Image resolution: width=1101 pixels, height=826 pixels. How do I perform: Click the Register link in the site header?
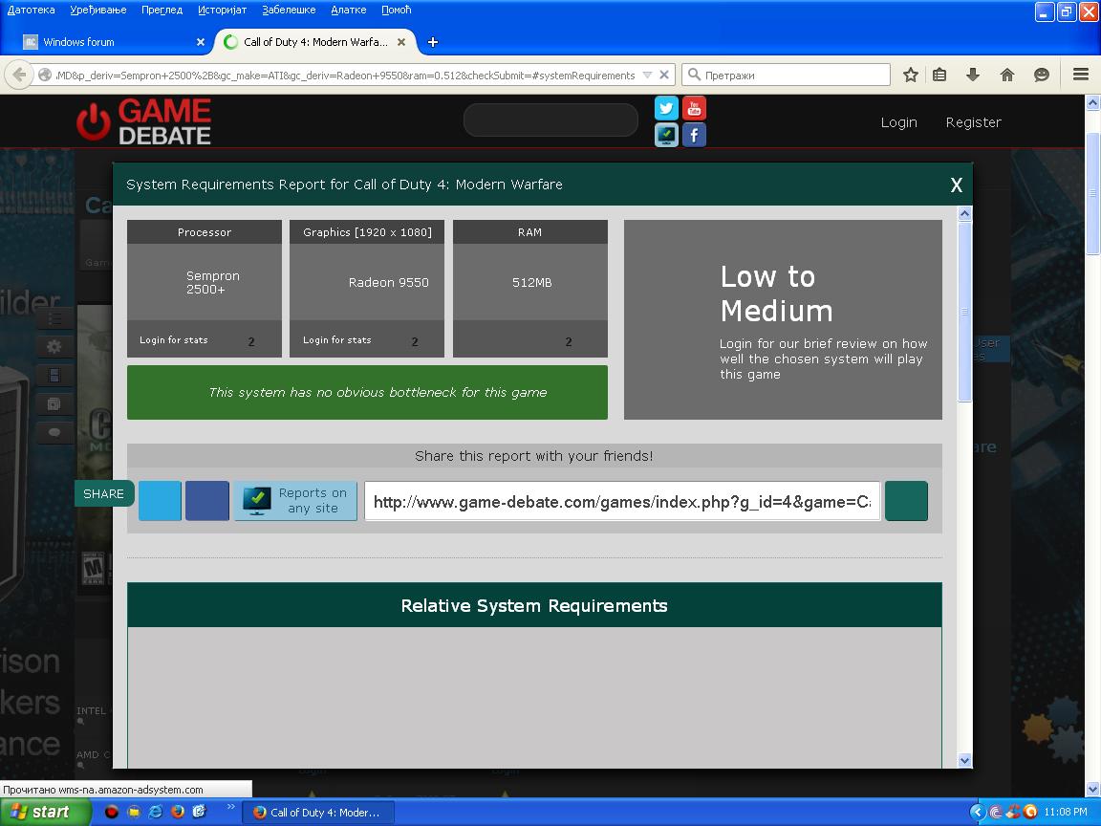click(x=973, y=122)
